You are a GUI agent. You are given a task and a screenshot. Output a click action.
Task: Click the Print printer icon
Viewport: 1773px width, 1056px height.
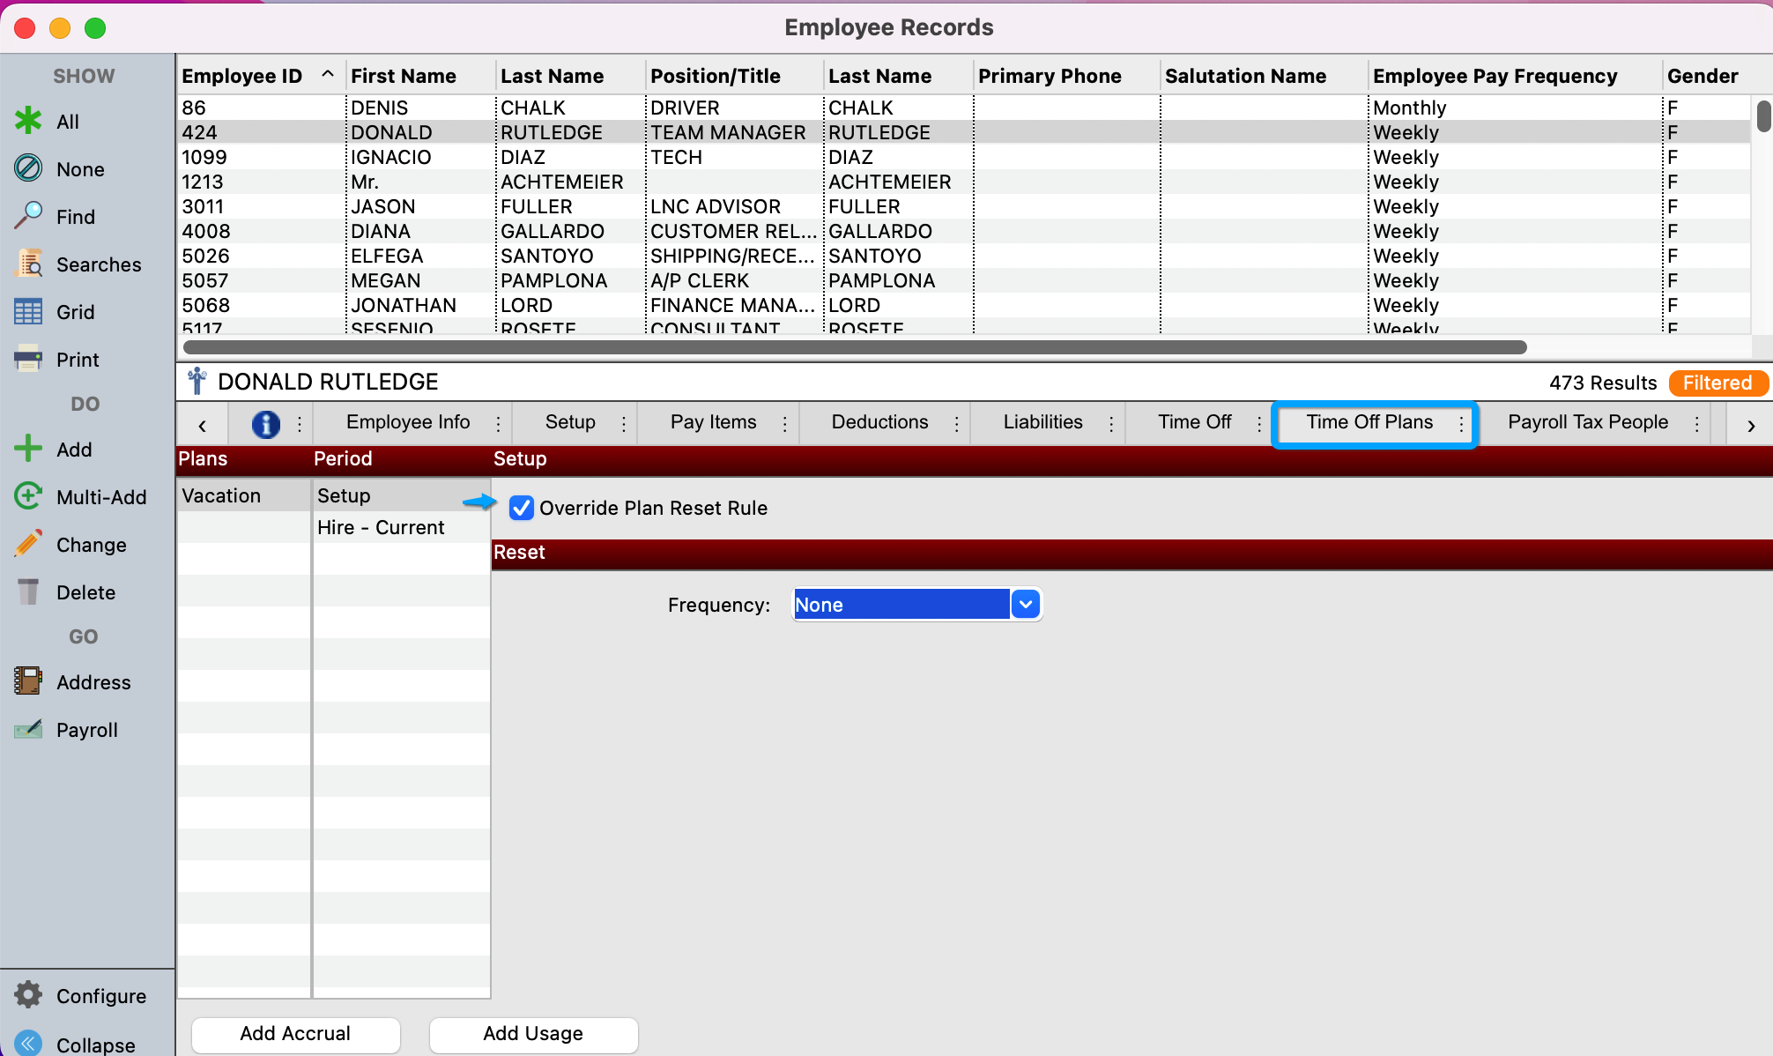click(28, 359)
